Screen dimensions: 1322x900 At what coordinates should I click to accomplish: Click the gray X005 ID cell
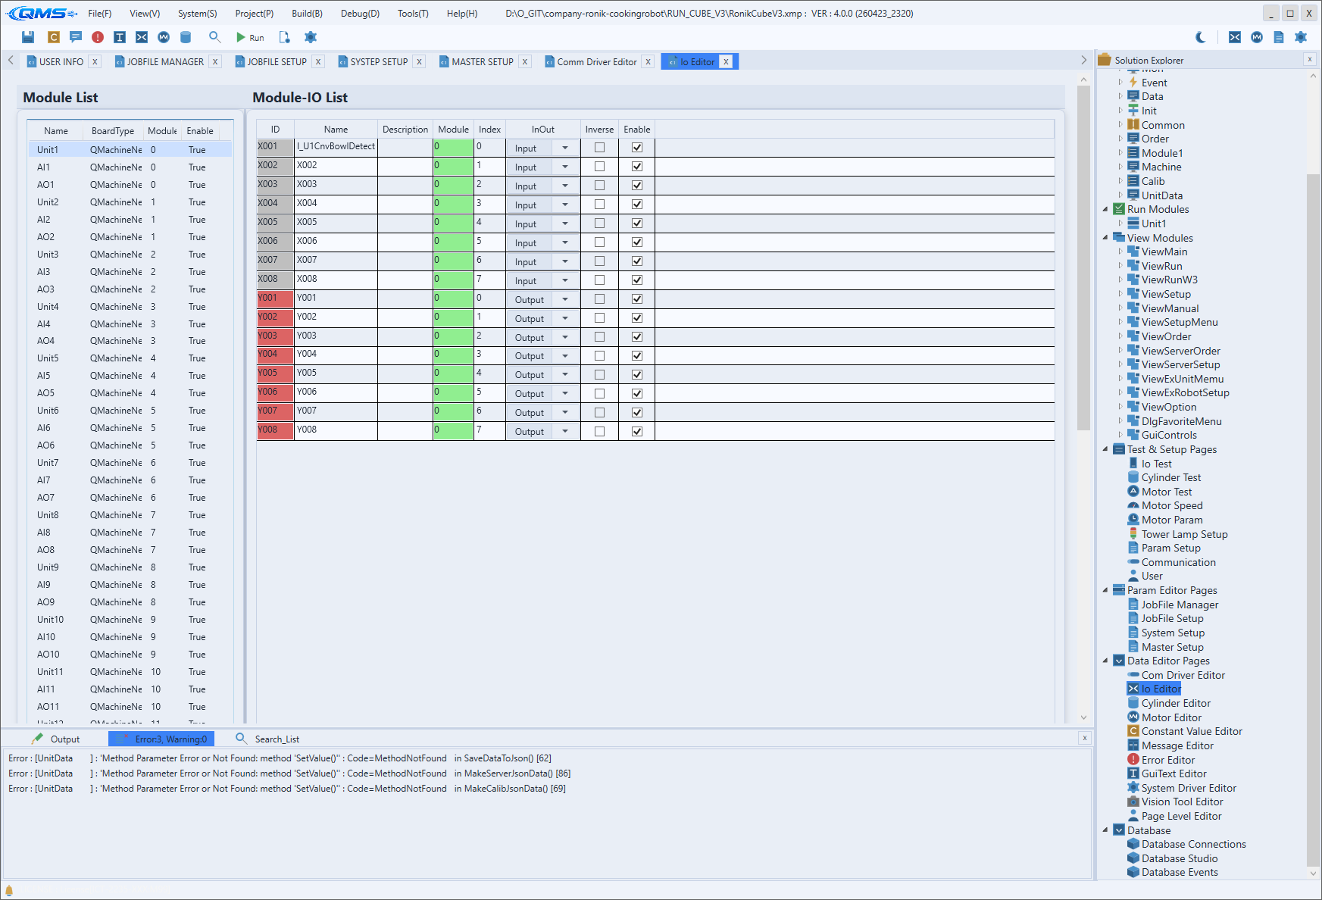pos(275,223)
